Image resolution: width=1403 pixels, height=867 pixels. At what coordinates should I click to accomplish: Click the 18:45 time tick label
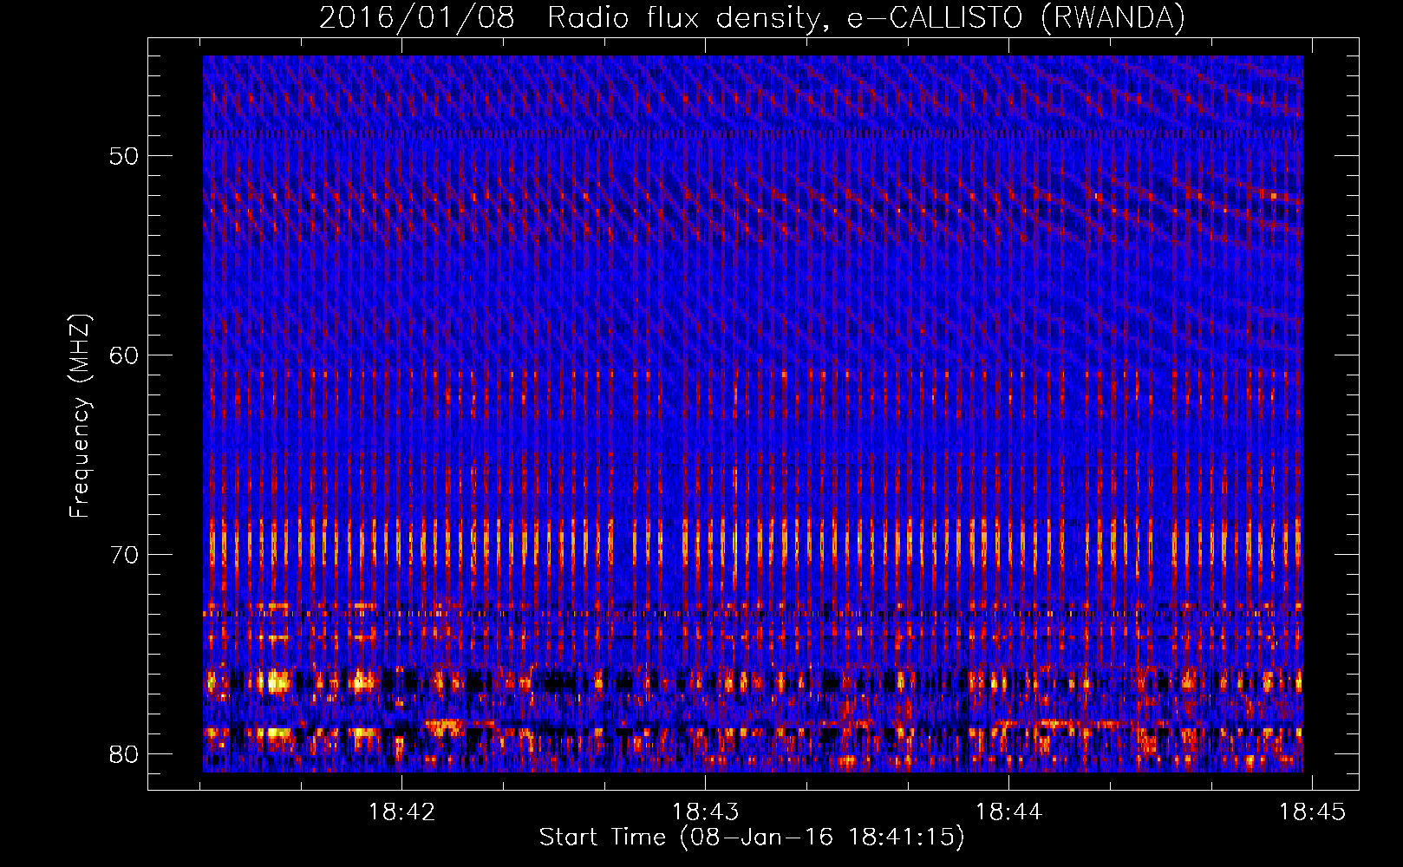1312,812
